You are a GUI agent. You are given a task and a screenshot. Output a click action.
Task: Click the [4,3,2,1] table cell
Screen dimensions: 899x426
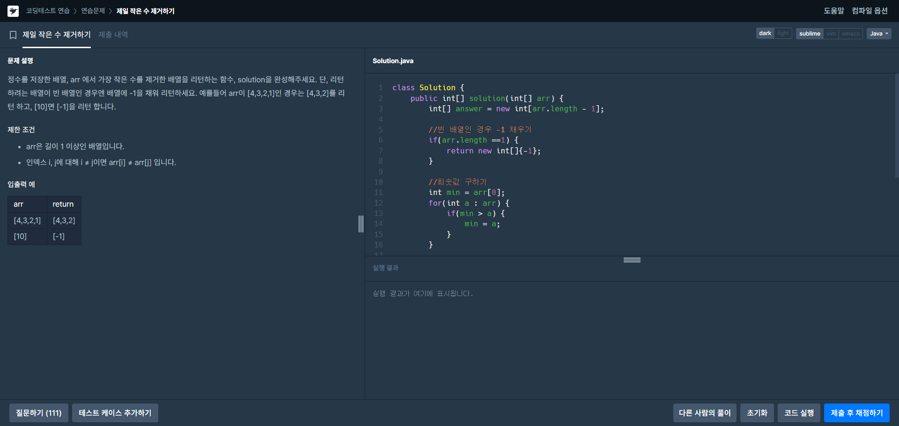tap(27, 220)
